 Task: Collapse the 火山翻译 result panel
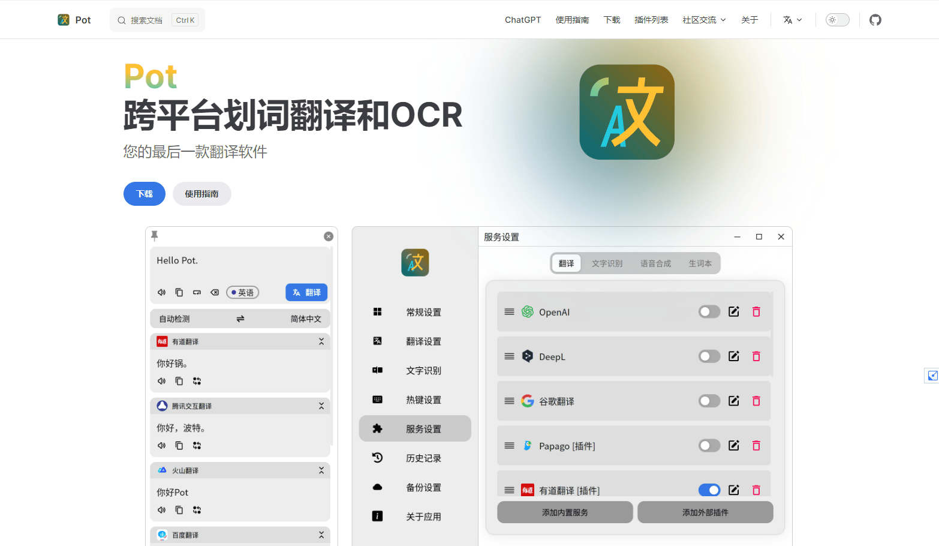pos(321,470)
